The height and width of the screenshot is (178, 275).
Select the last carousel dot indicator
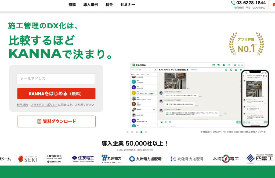(146, 132)
